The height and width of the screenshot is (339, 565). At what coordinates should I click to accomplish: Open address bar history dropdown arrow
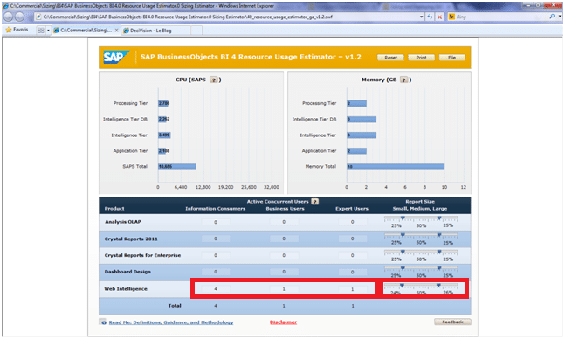pyautogui.click(x=421, y=17)
